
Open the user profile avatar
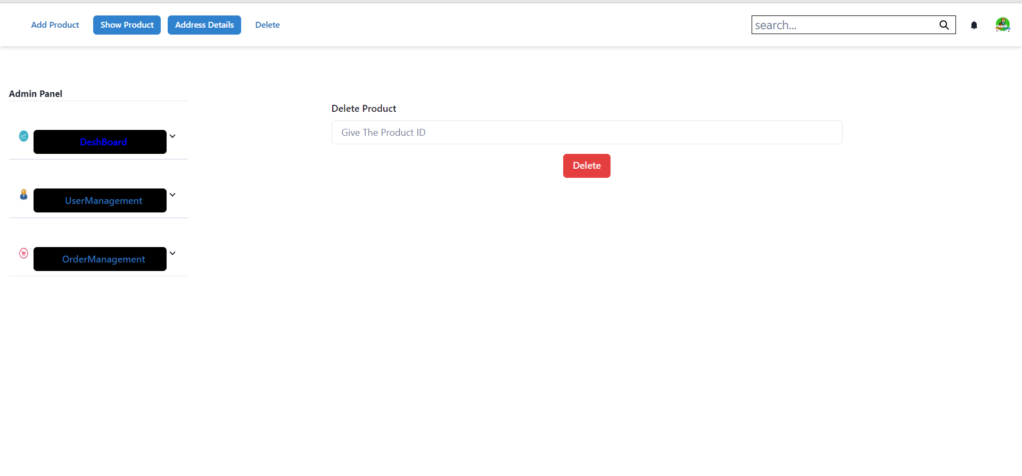(1002, 24)
